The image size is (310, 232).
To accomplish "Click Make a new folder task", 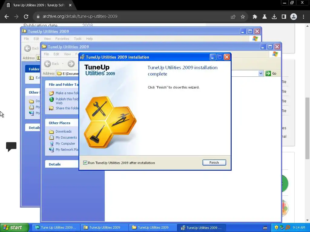I will pos(67,93).
